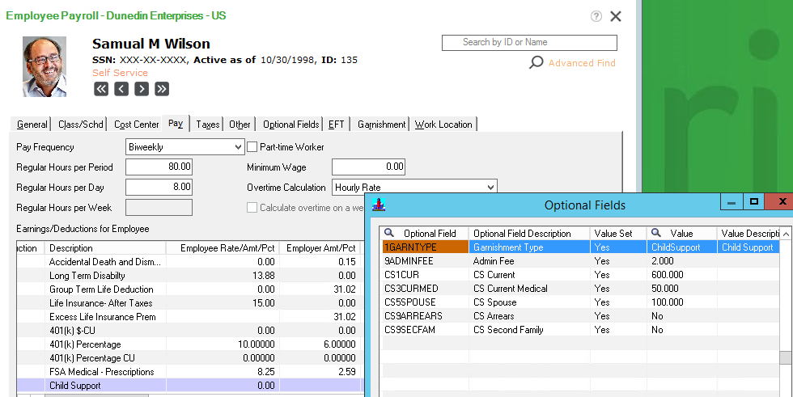Click the Advanced Find link
This screenshot has width=793, height=397.
pos(582,63)
